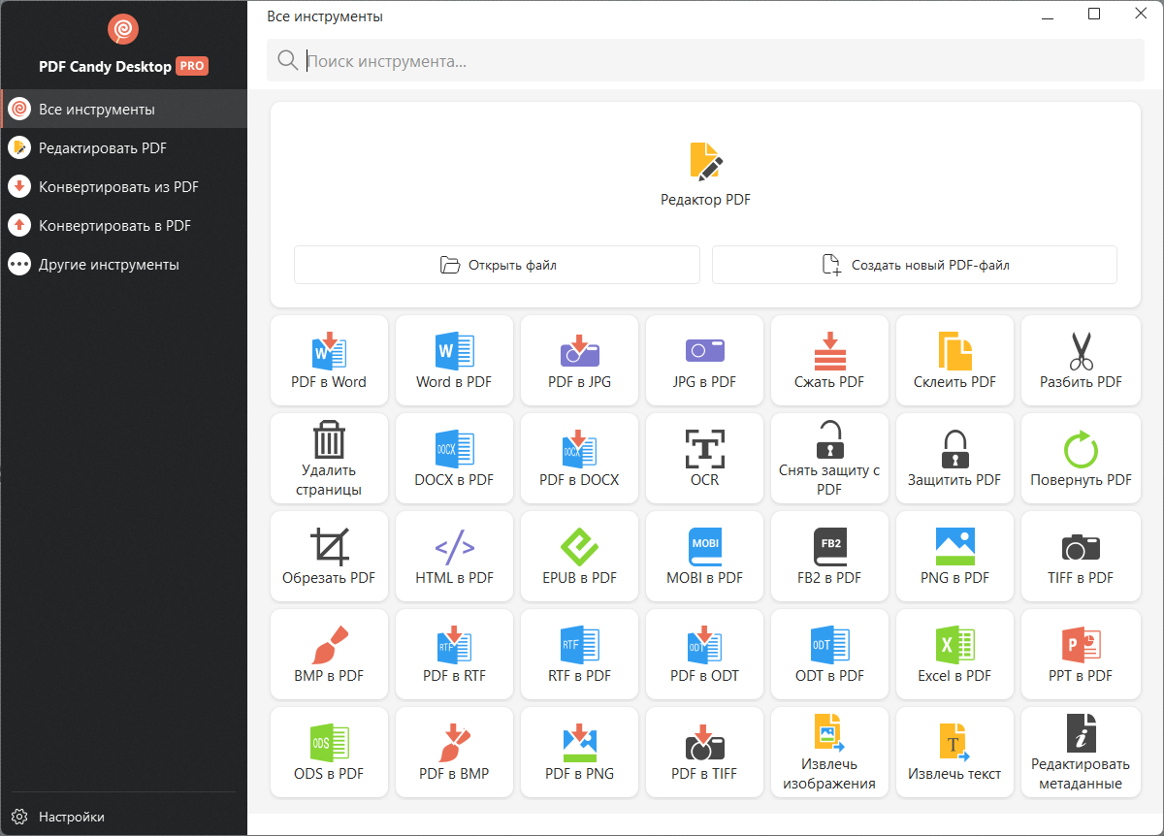The image size is (1164, 836).
Task: Open the Повернуть PDF tool
Action: (1081, 458)
